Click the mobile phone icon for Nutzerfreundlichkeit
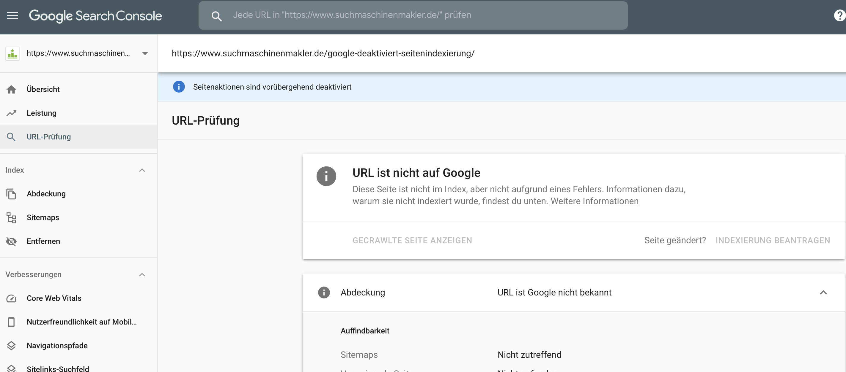 (x=12, y=322)
